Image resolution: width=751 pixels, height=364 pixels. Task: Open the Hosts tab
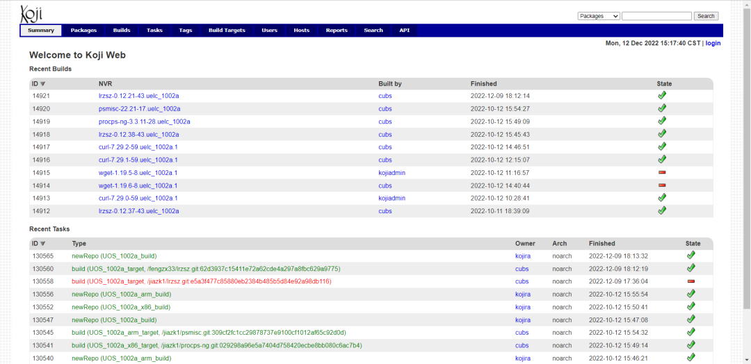(302, 30)
